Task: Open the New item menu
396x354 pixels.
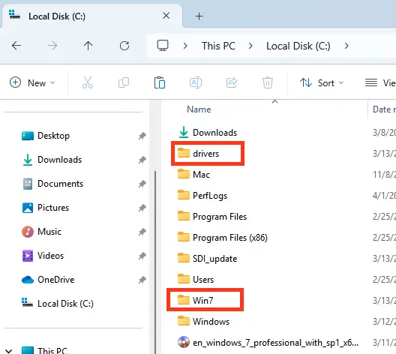Action: coord(32,82)
